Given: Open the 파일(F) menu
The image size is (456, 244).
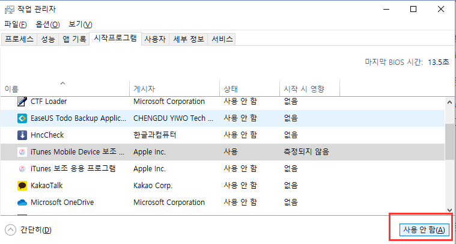Looking at the screenshot, I should 16,25.
